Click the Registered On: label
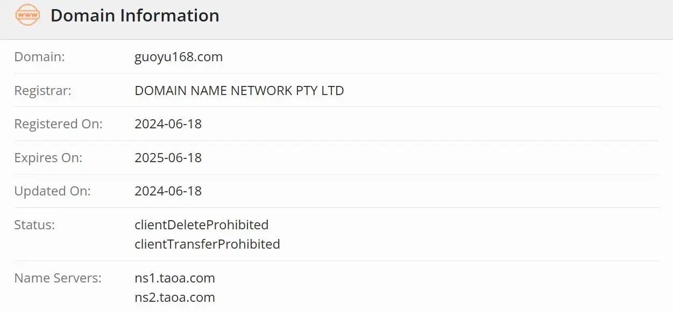 pos(58,124)
